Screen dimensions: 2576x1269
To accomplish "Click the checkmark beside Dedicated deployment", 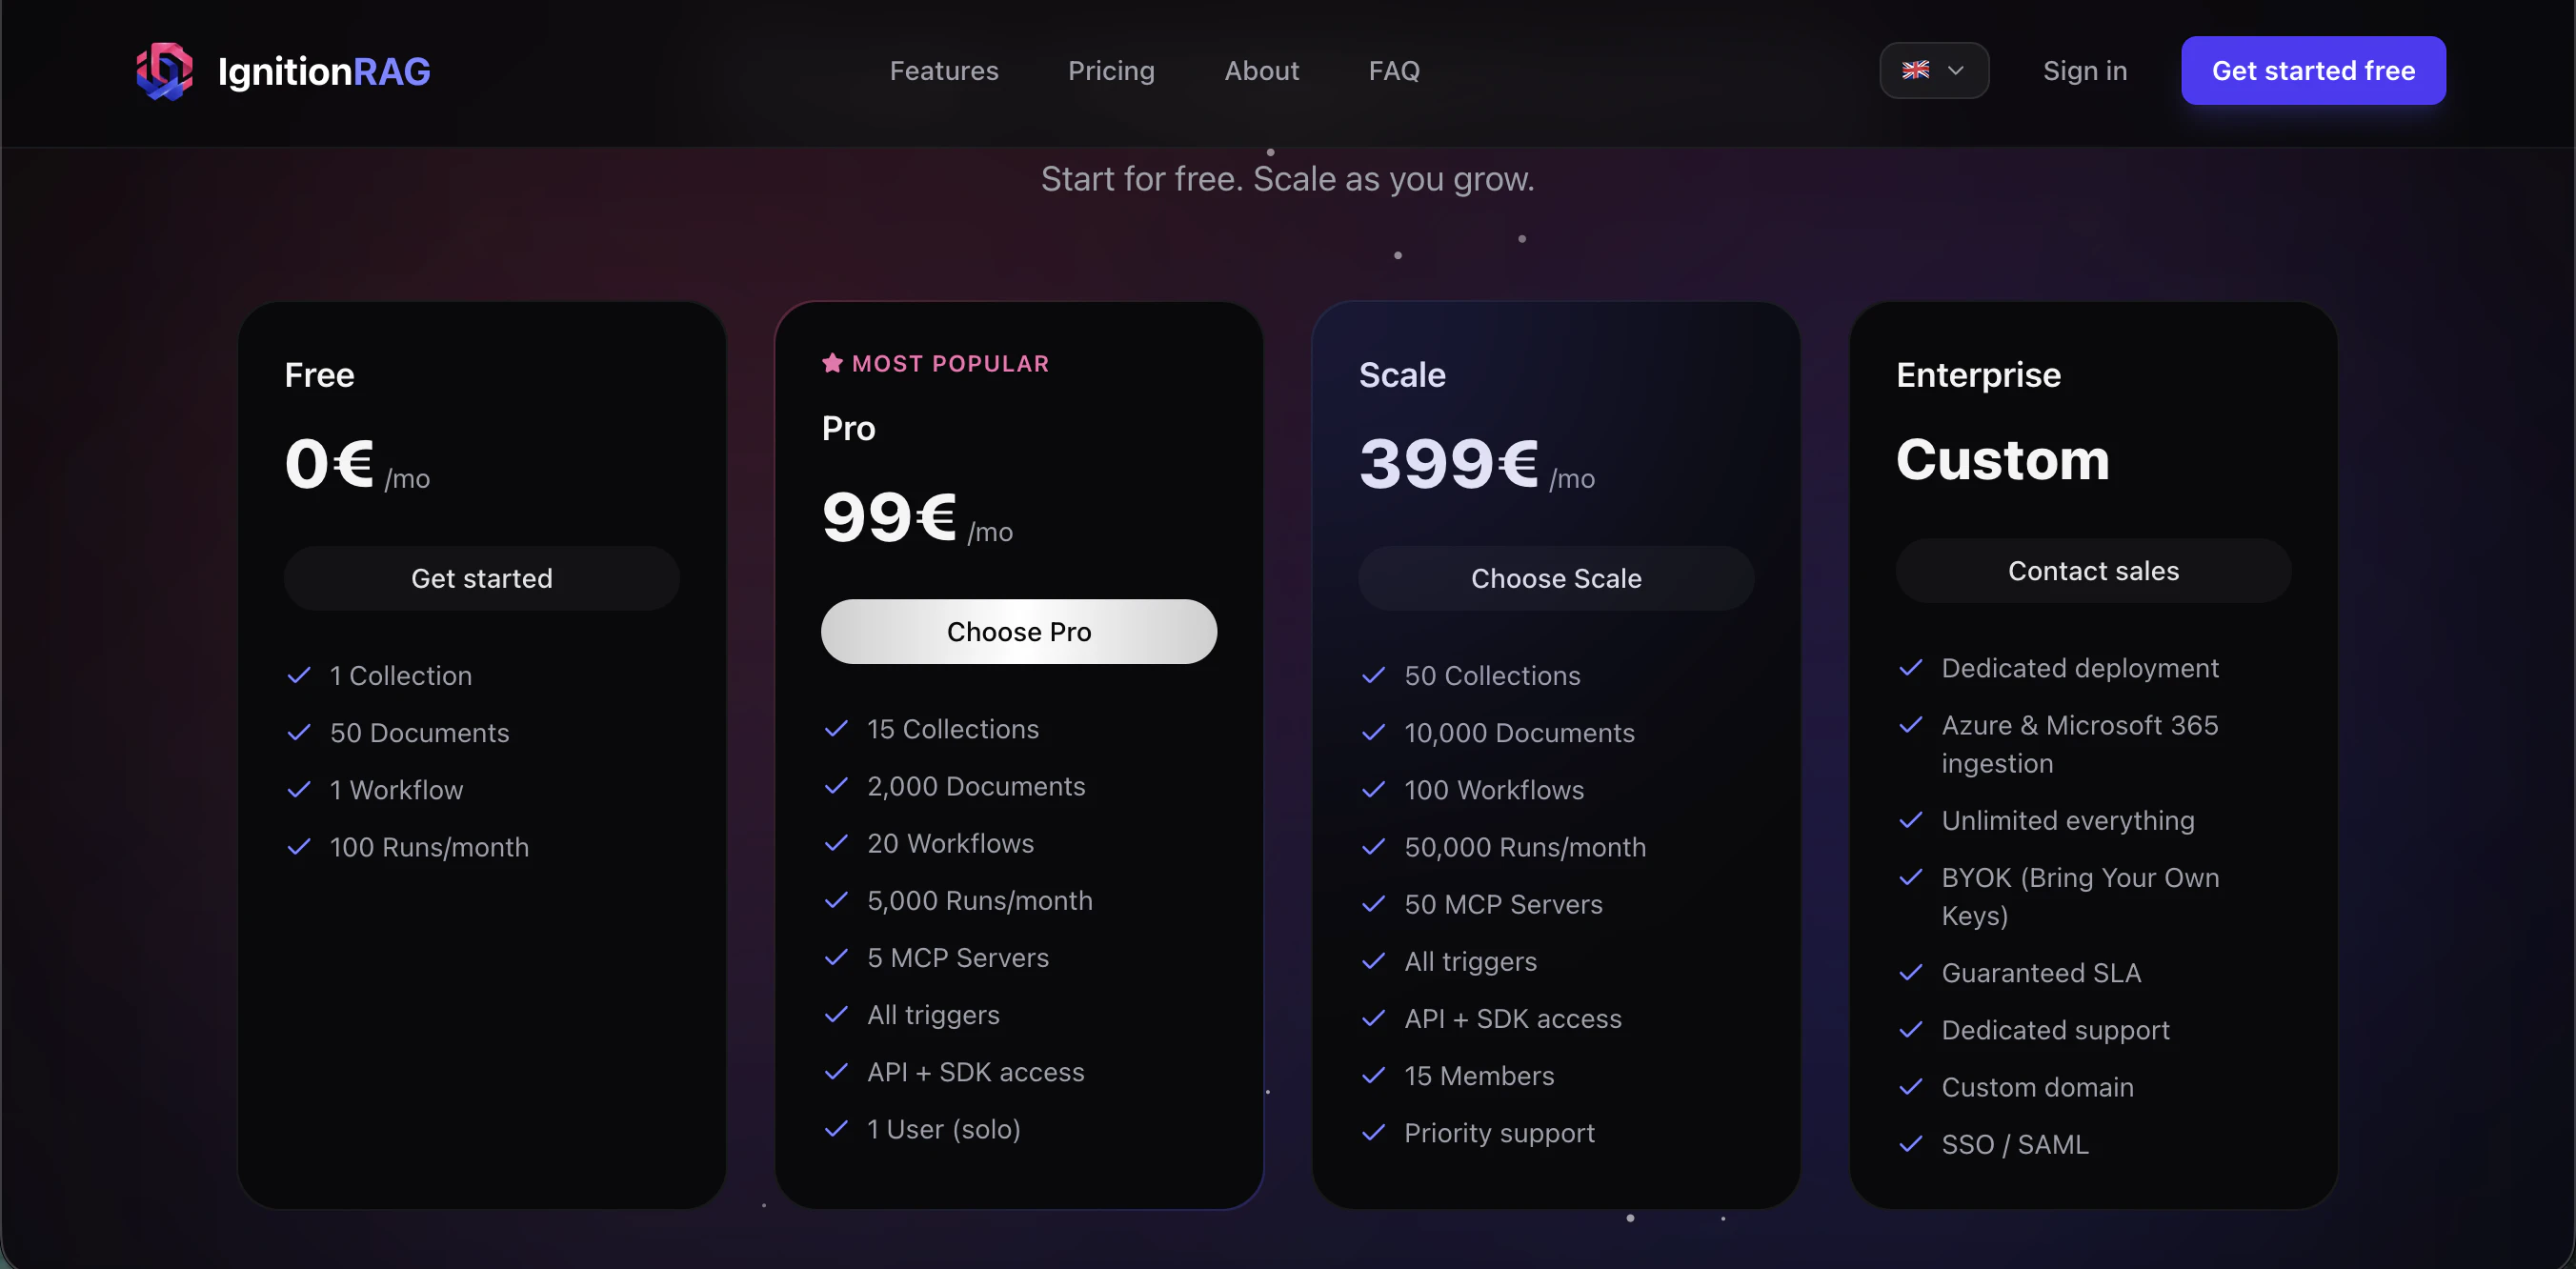I will (x=1910, y=669).
